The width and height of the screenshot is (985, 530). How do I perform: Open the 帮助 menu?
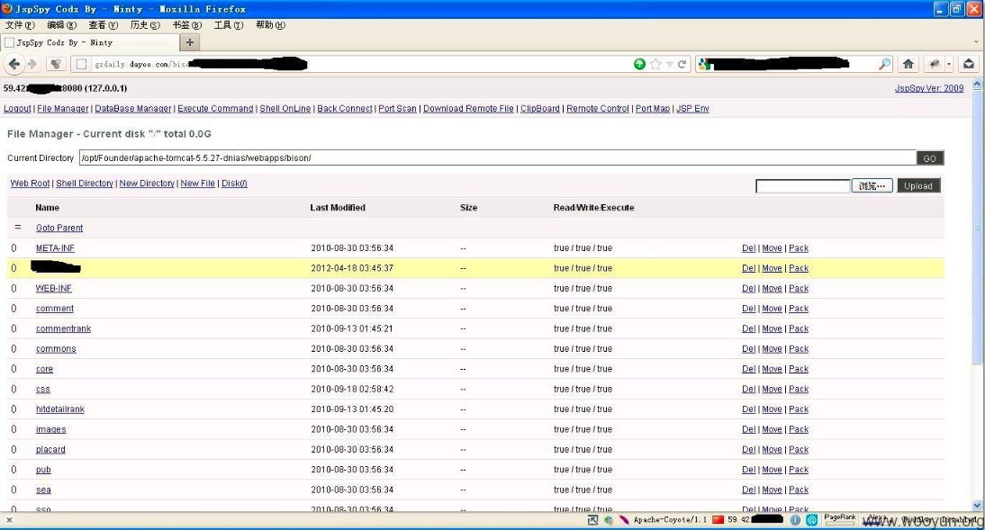coord(270,25)
